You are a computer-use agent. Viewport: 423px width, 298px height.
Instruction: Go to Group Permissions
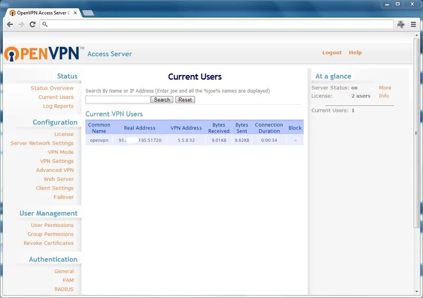(50, 234)
